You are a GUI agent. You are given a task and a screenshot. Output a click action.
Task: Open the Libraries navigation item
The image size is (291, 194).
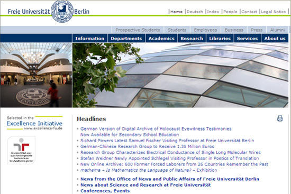pyautogui.click(x=220, y=39)
